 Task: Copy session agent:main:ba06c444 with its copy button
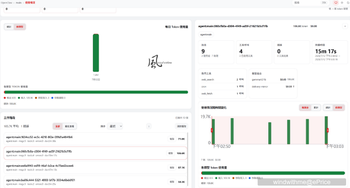(172, 182)
